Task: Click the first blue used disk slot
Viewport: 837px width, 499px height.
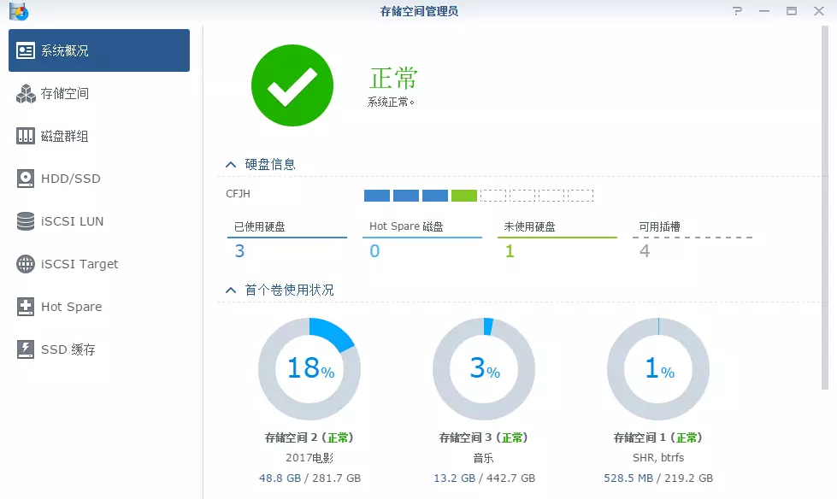Action: click(x=377, y=196)
